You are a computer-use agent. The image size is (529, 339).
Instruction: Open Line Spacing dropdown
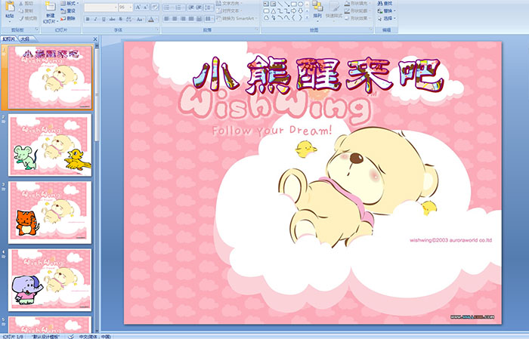pyautogui.click(x=209, y=8)
